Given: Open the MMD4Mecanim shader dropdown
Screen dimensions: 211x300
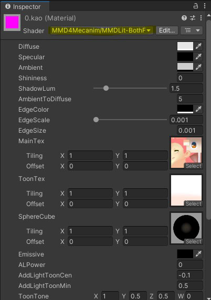Looking at the screenshot, I should tap(101, 30).
